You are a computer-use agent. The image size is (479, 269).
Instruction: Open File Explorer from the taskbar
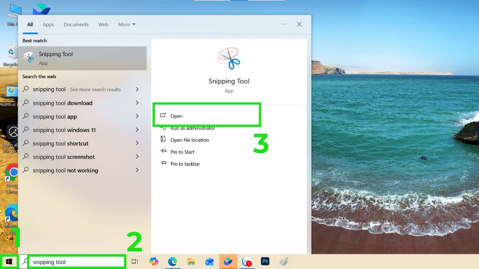coord(191,261)
